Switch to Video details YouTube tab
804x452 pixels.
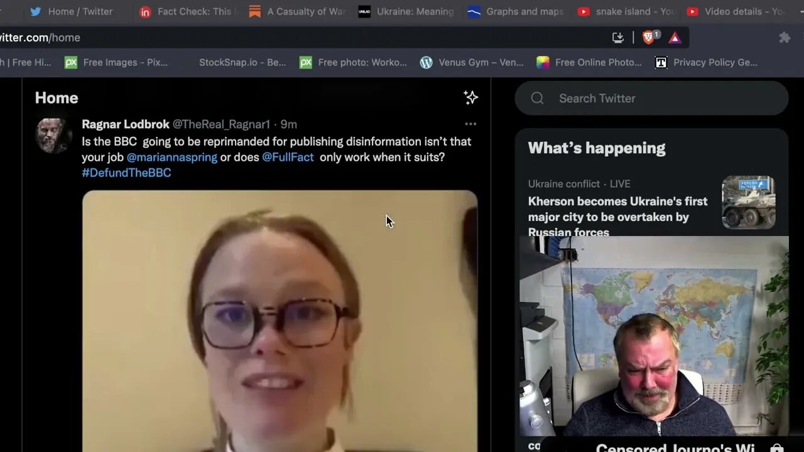pyautogui.click(x=735, y=11)
